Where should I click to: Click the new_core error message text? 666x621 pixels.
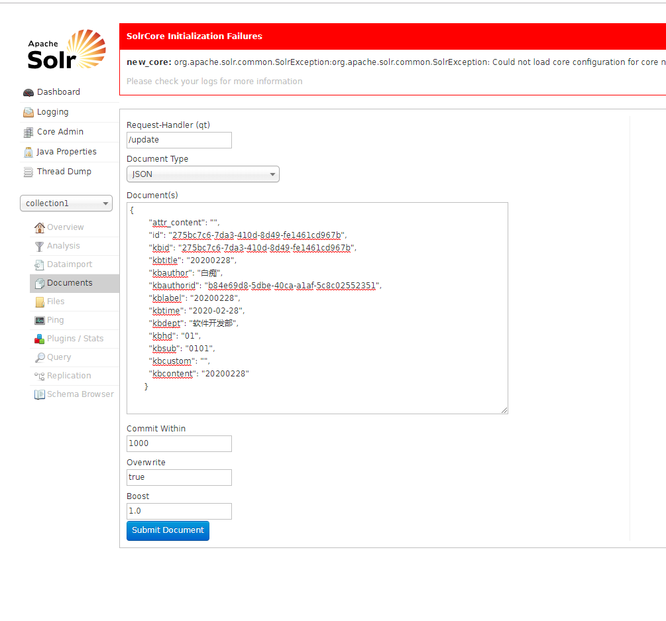coord(396,62)
